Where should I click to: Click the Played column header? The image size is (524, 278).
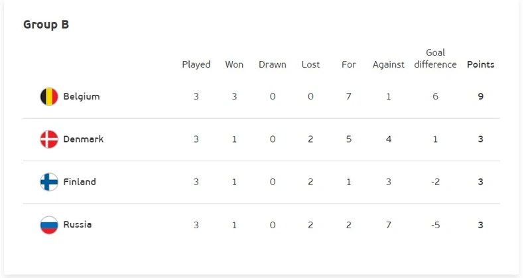(196, 65)
